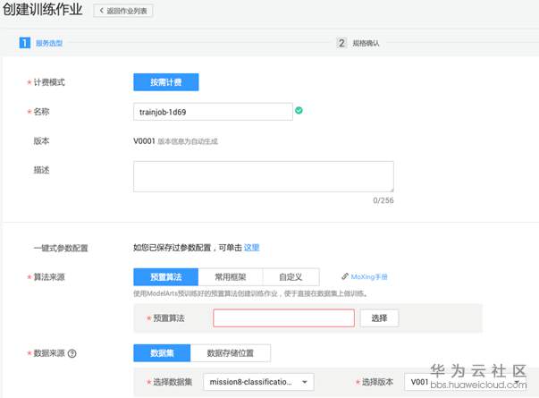Click the help icon beside 数据来源

72,353
